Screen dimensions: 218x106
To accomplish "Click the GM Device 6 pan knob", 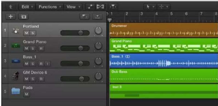I will [x=98, y=76].
